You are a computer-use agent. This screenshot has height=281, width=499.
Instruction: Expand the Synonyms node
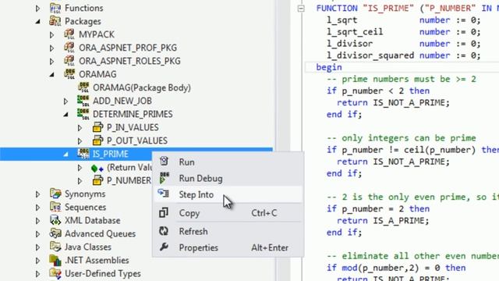point(37,194)
